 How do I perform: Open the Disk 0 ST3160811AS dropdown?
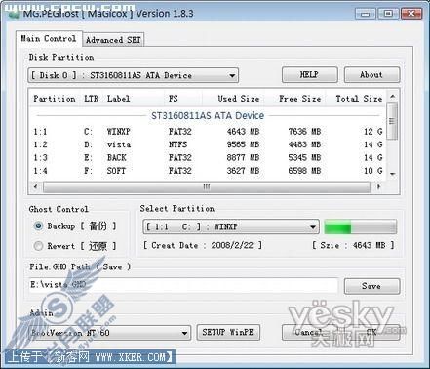tap(133, 75)
